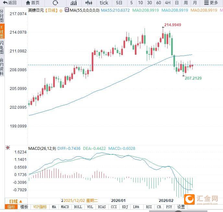Select the 5日 timeframe
Screen dimensions: 223x212
[x=119, y=3]
